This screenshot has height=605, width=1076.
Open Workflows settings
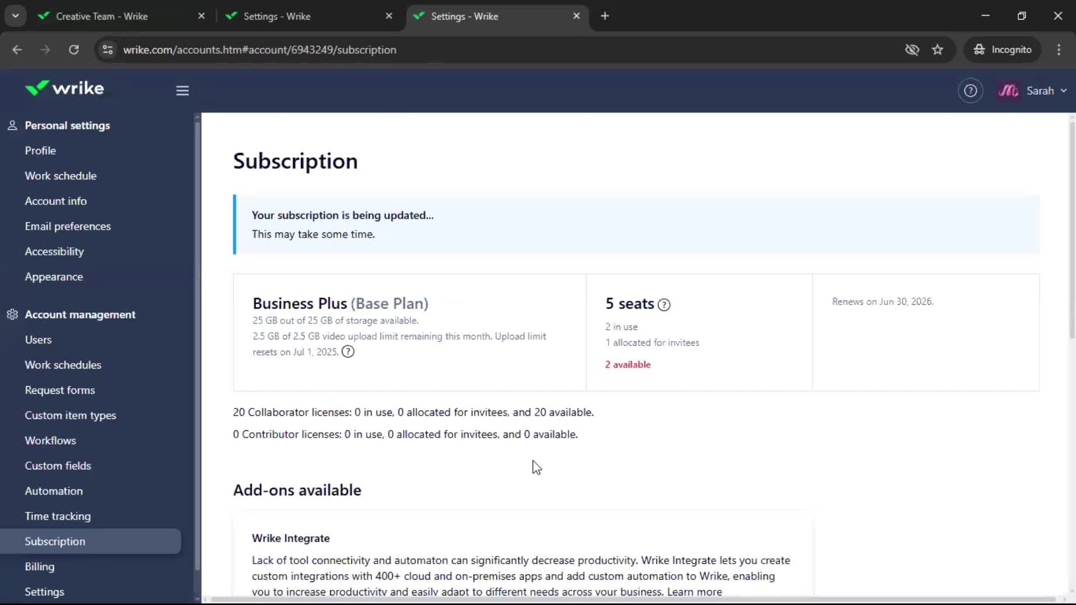click(x=50, y=441)
